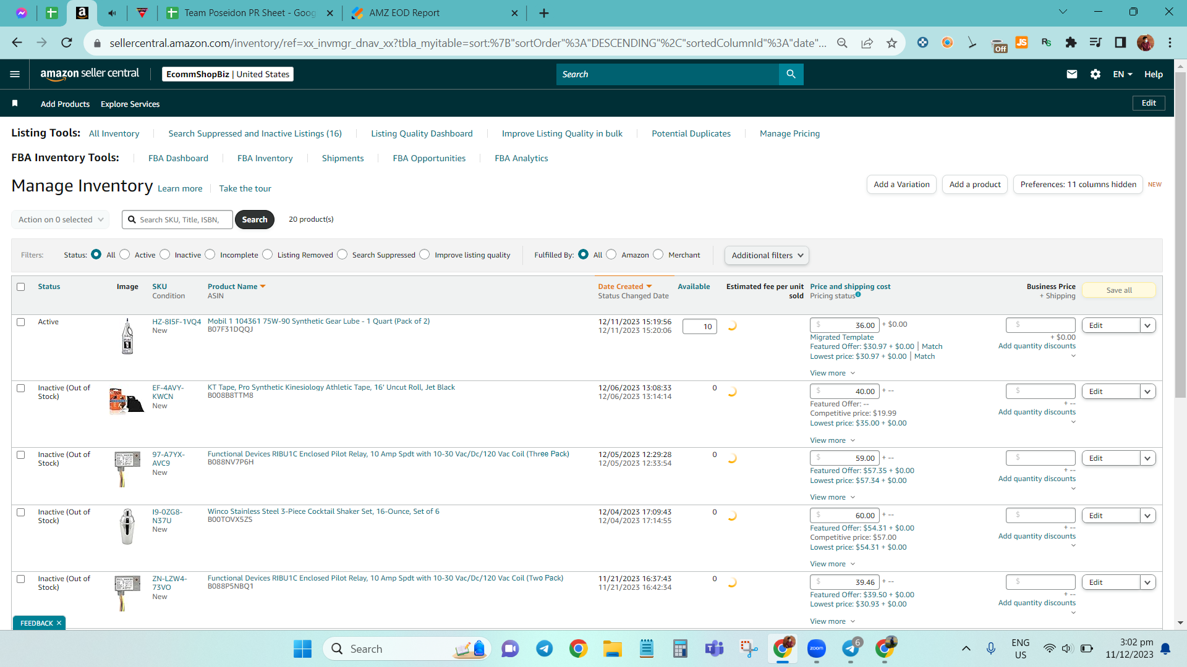This screenshot has width=1187, height=667.
Task: Open the FBA Dashboard tool
Action: click(x=178, y=158)
